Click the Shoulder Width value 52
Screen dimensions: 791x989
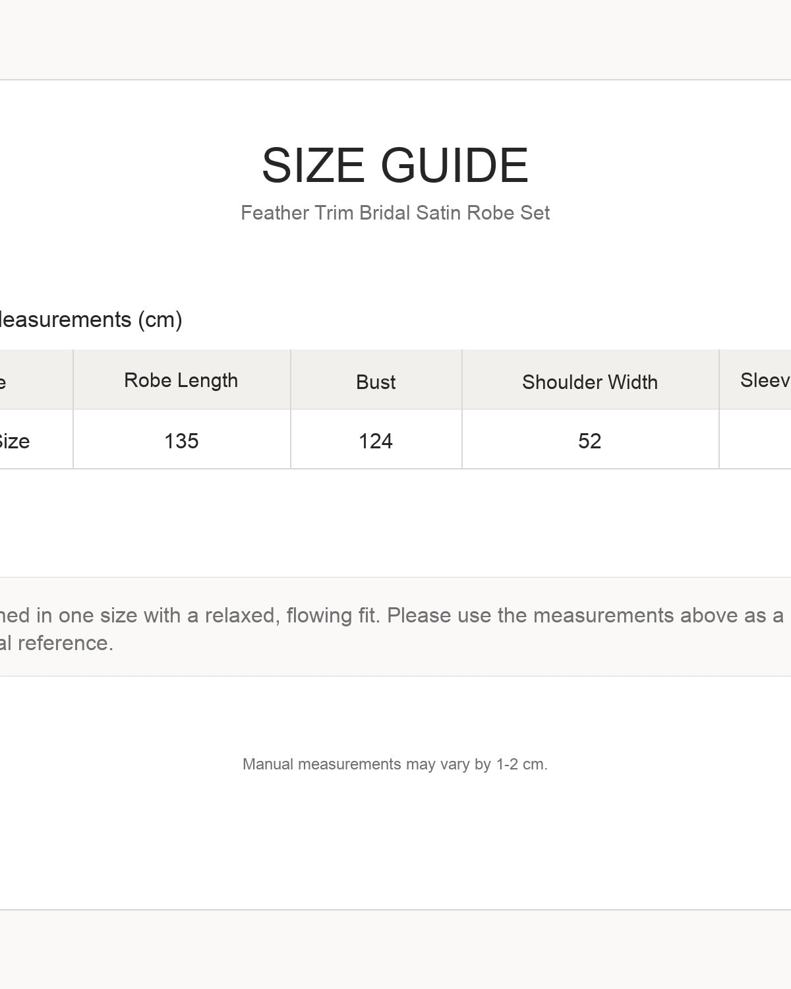590,440
